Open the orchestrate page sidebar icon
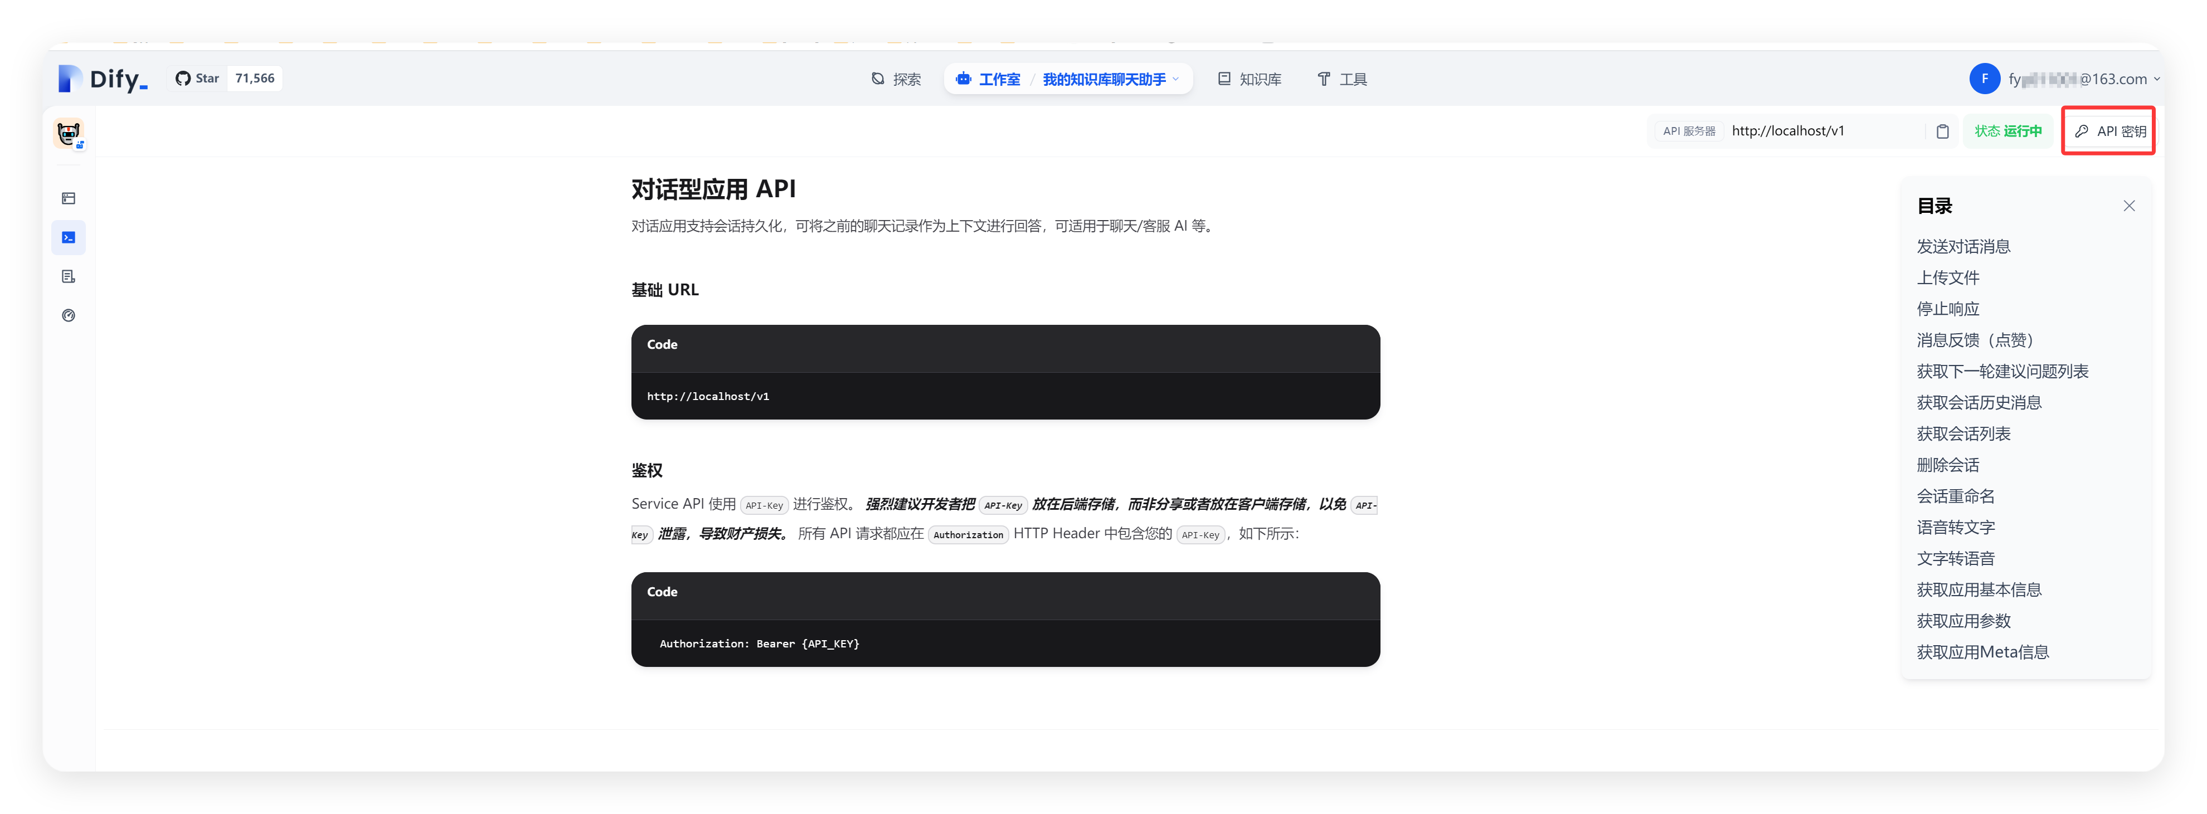Image resolution: width=2207 pixels, height=814 pixels. [x=69, y=199]
